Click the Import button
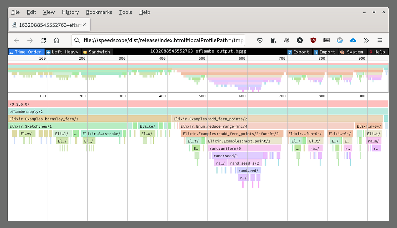This screenshot has height=228, width=397. [x=325, y=52]
